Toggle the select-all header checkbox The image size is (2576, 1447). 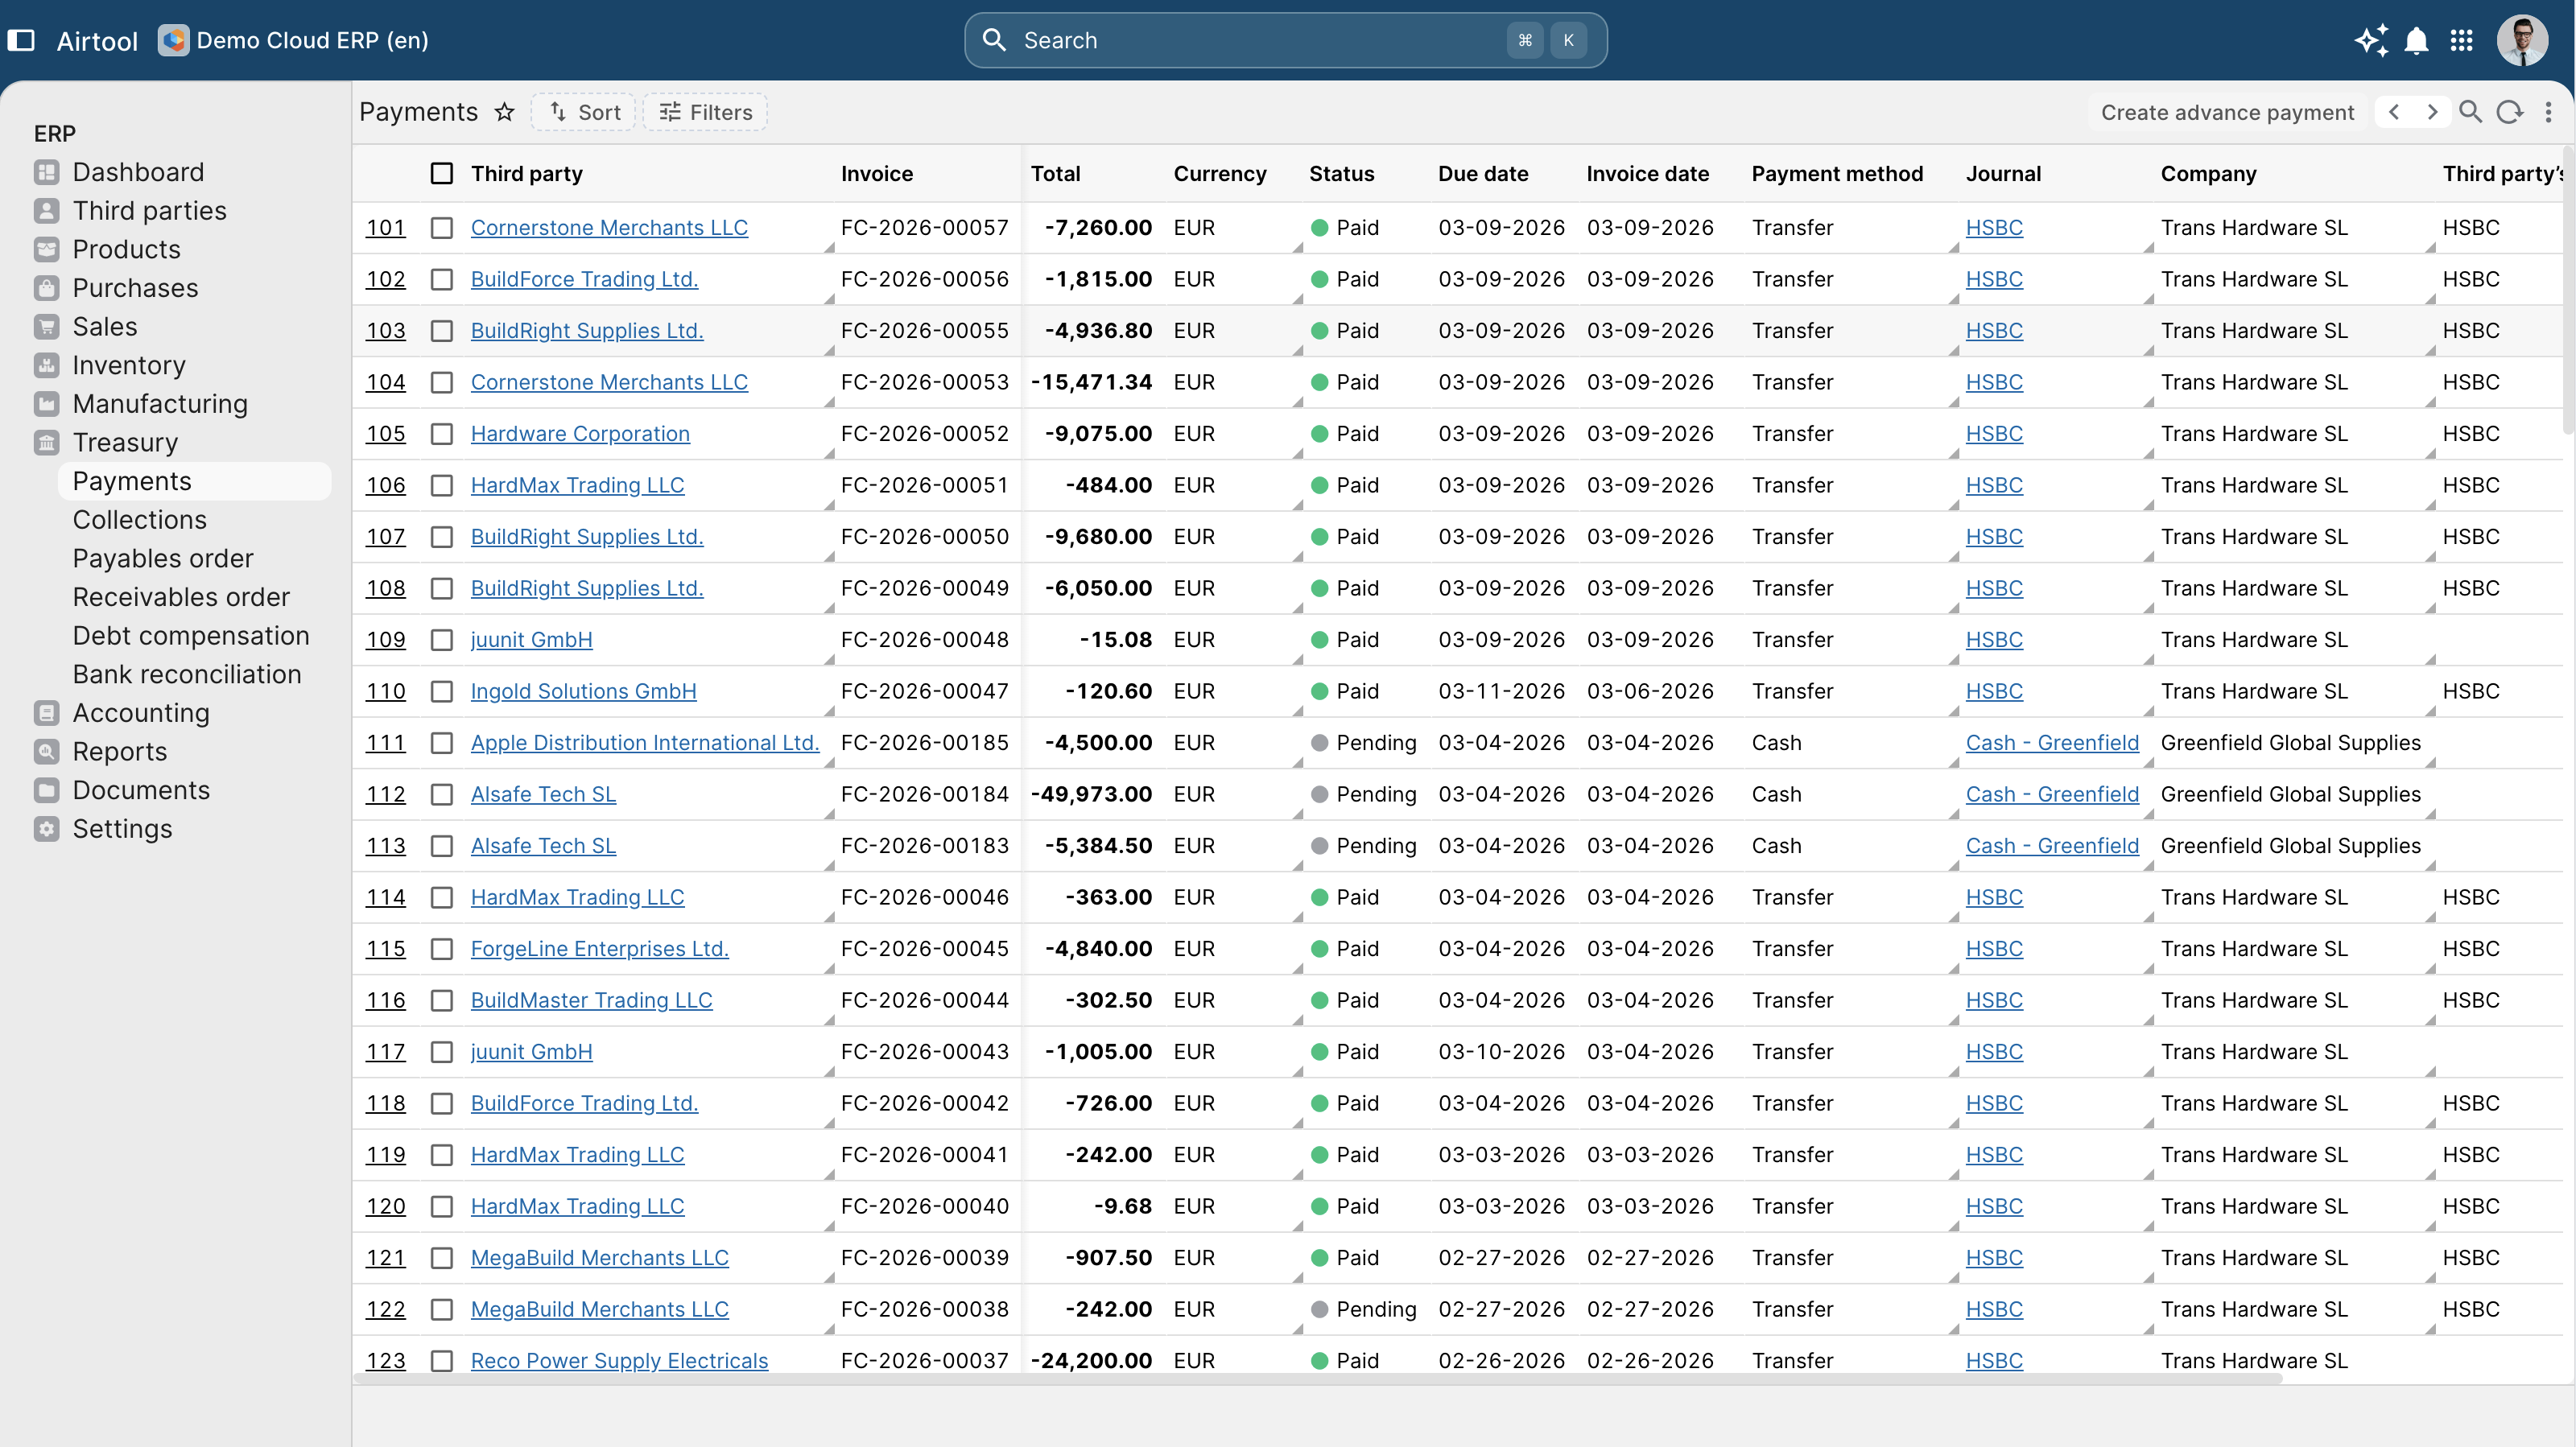(x=441, y=173)
